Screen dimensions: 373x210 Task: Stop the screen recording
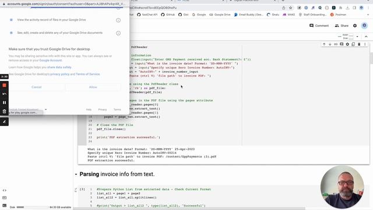coord(4,85)
